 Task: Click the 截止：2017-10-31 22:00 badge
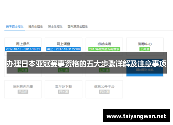[x=63, y=49]
